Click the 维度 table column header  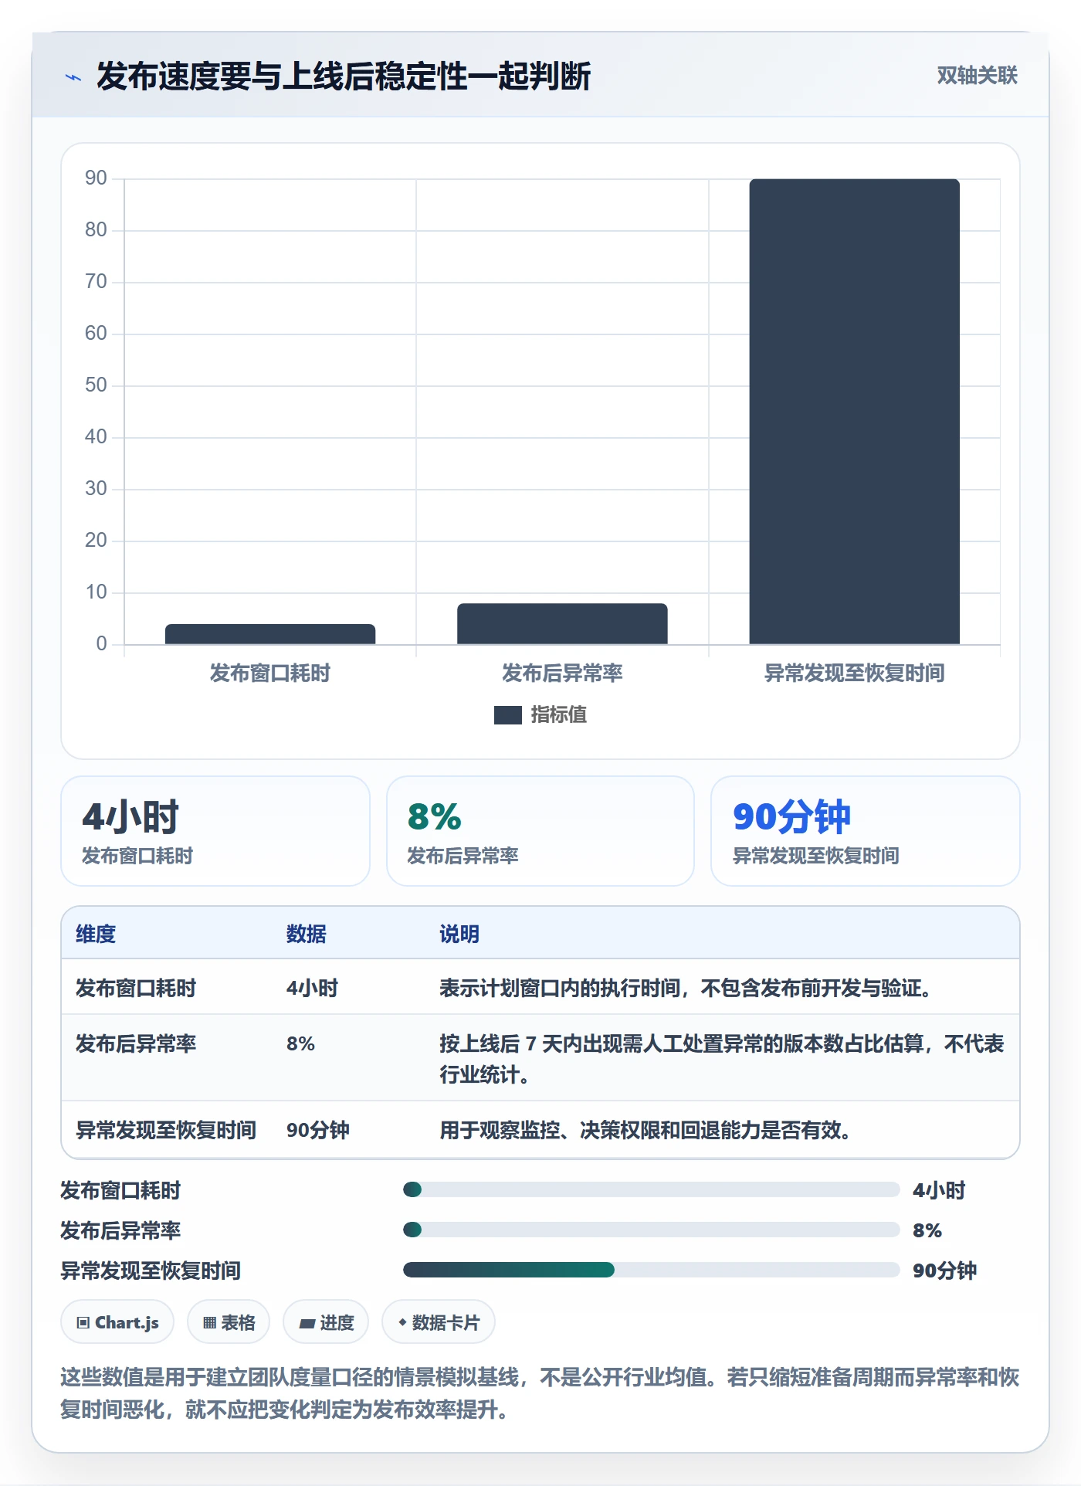96,935
